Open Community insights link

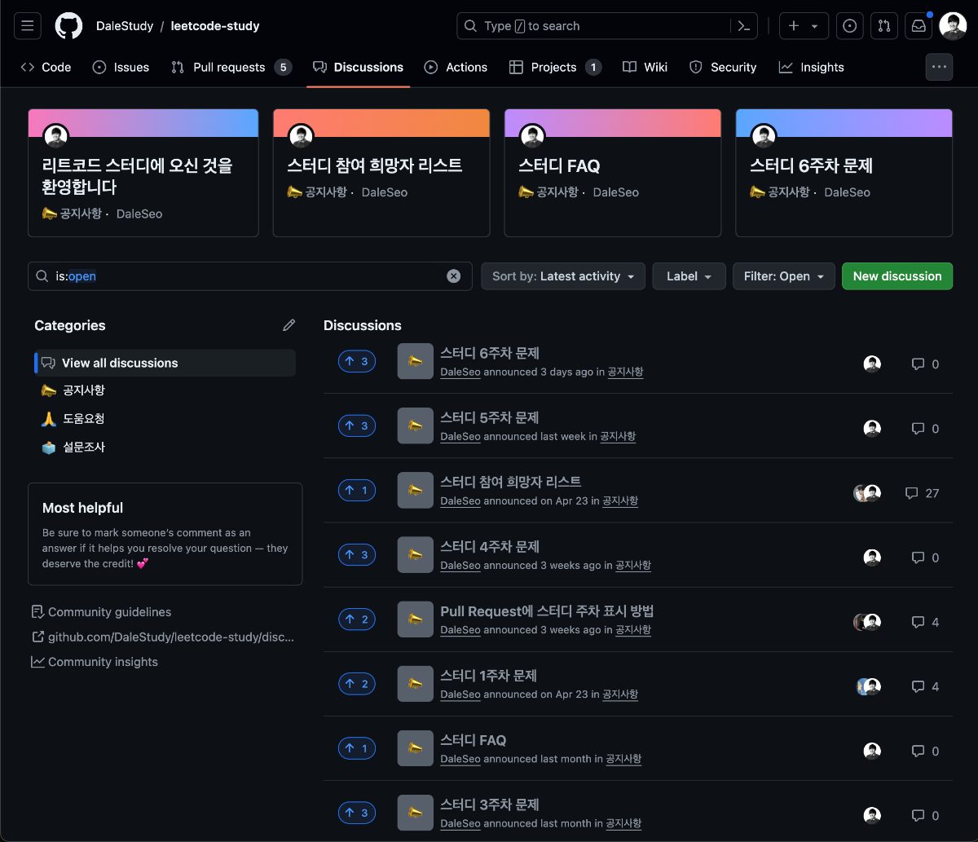click(95, 662)
